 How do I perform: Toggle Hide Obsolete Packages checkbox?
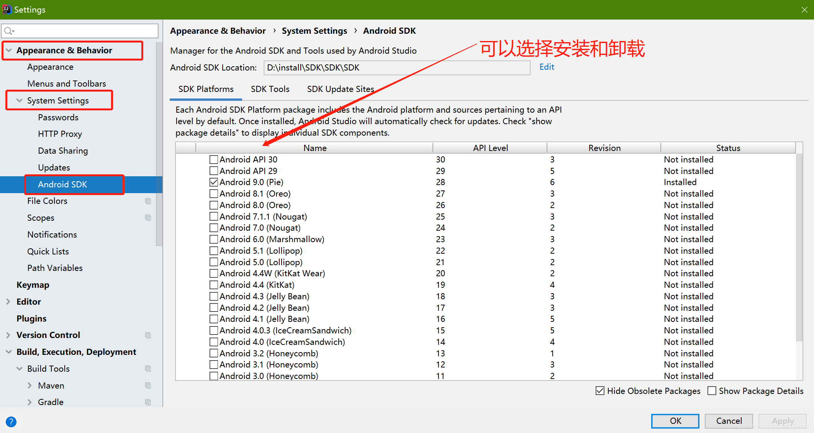tap(600, 391)
